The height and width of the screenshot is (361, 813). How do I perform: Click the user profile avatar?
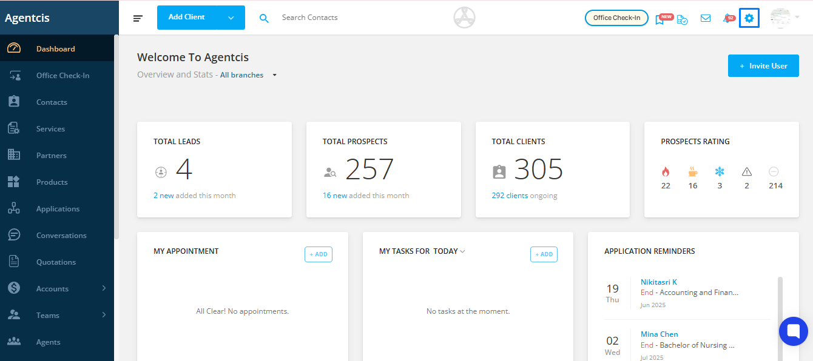click(x=781, y=18)
